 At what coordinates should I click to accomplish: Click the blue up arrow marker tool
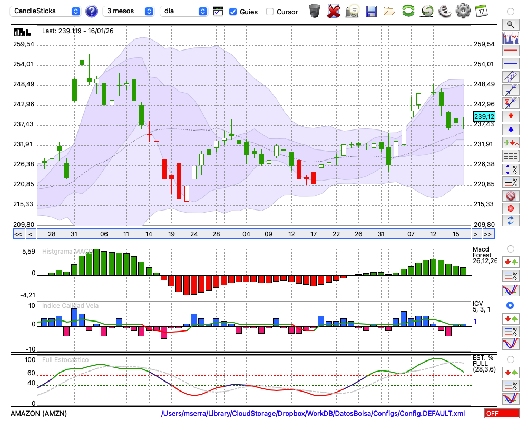coord(510,129)
